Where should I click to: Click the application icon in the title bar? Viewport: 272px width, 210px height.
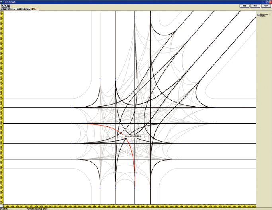point(1,2)
